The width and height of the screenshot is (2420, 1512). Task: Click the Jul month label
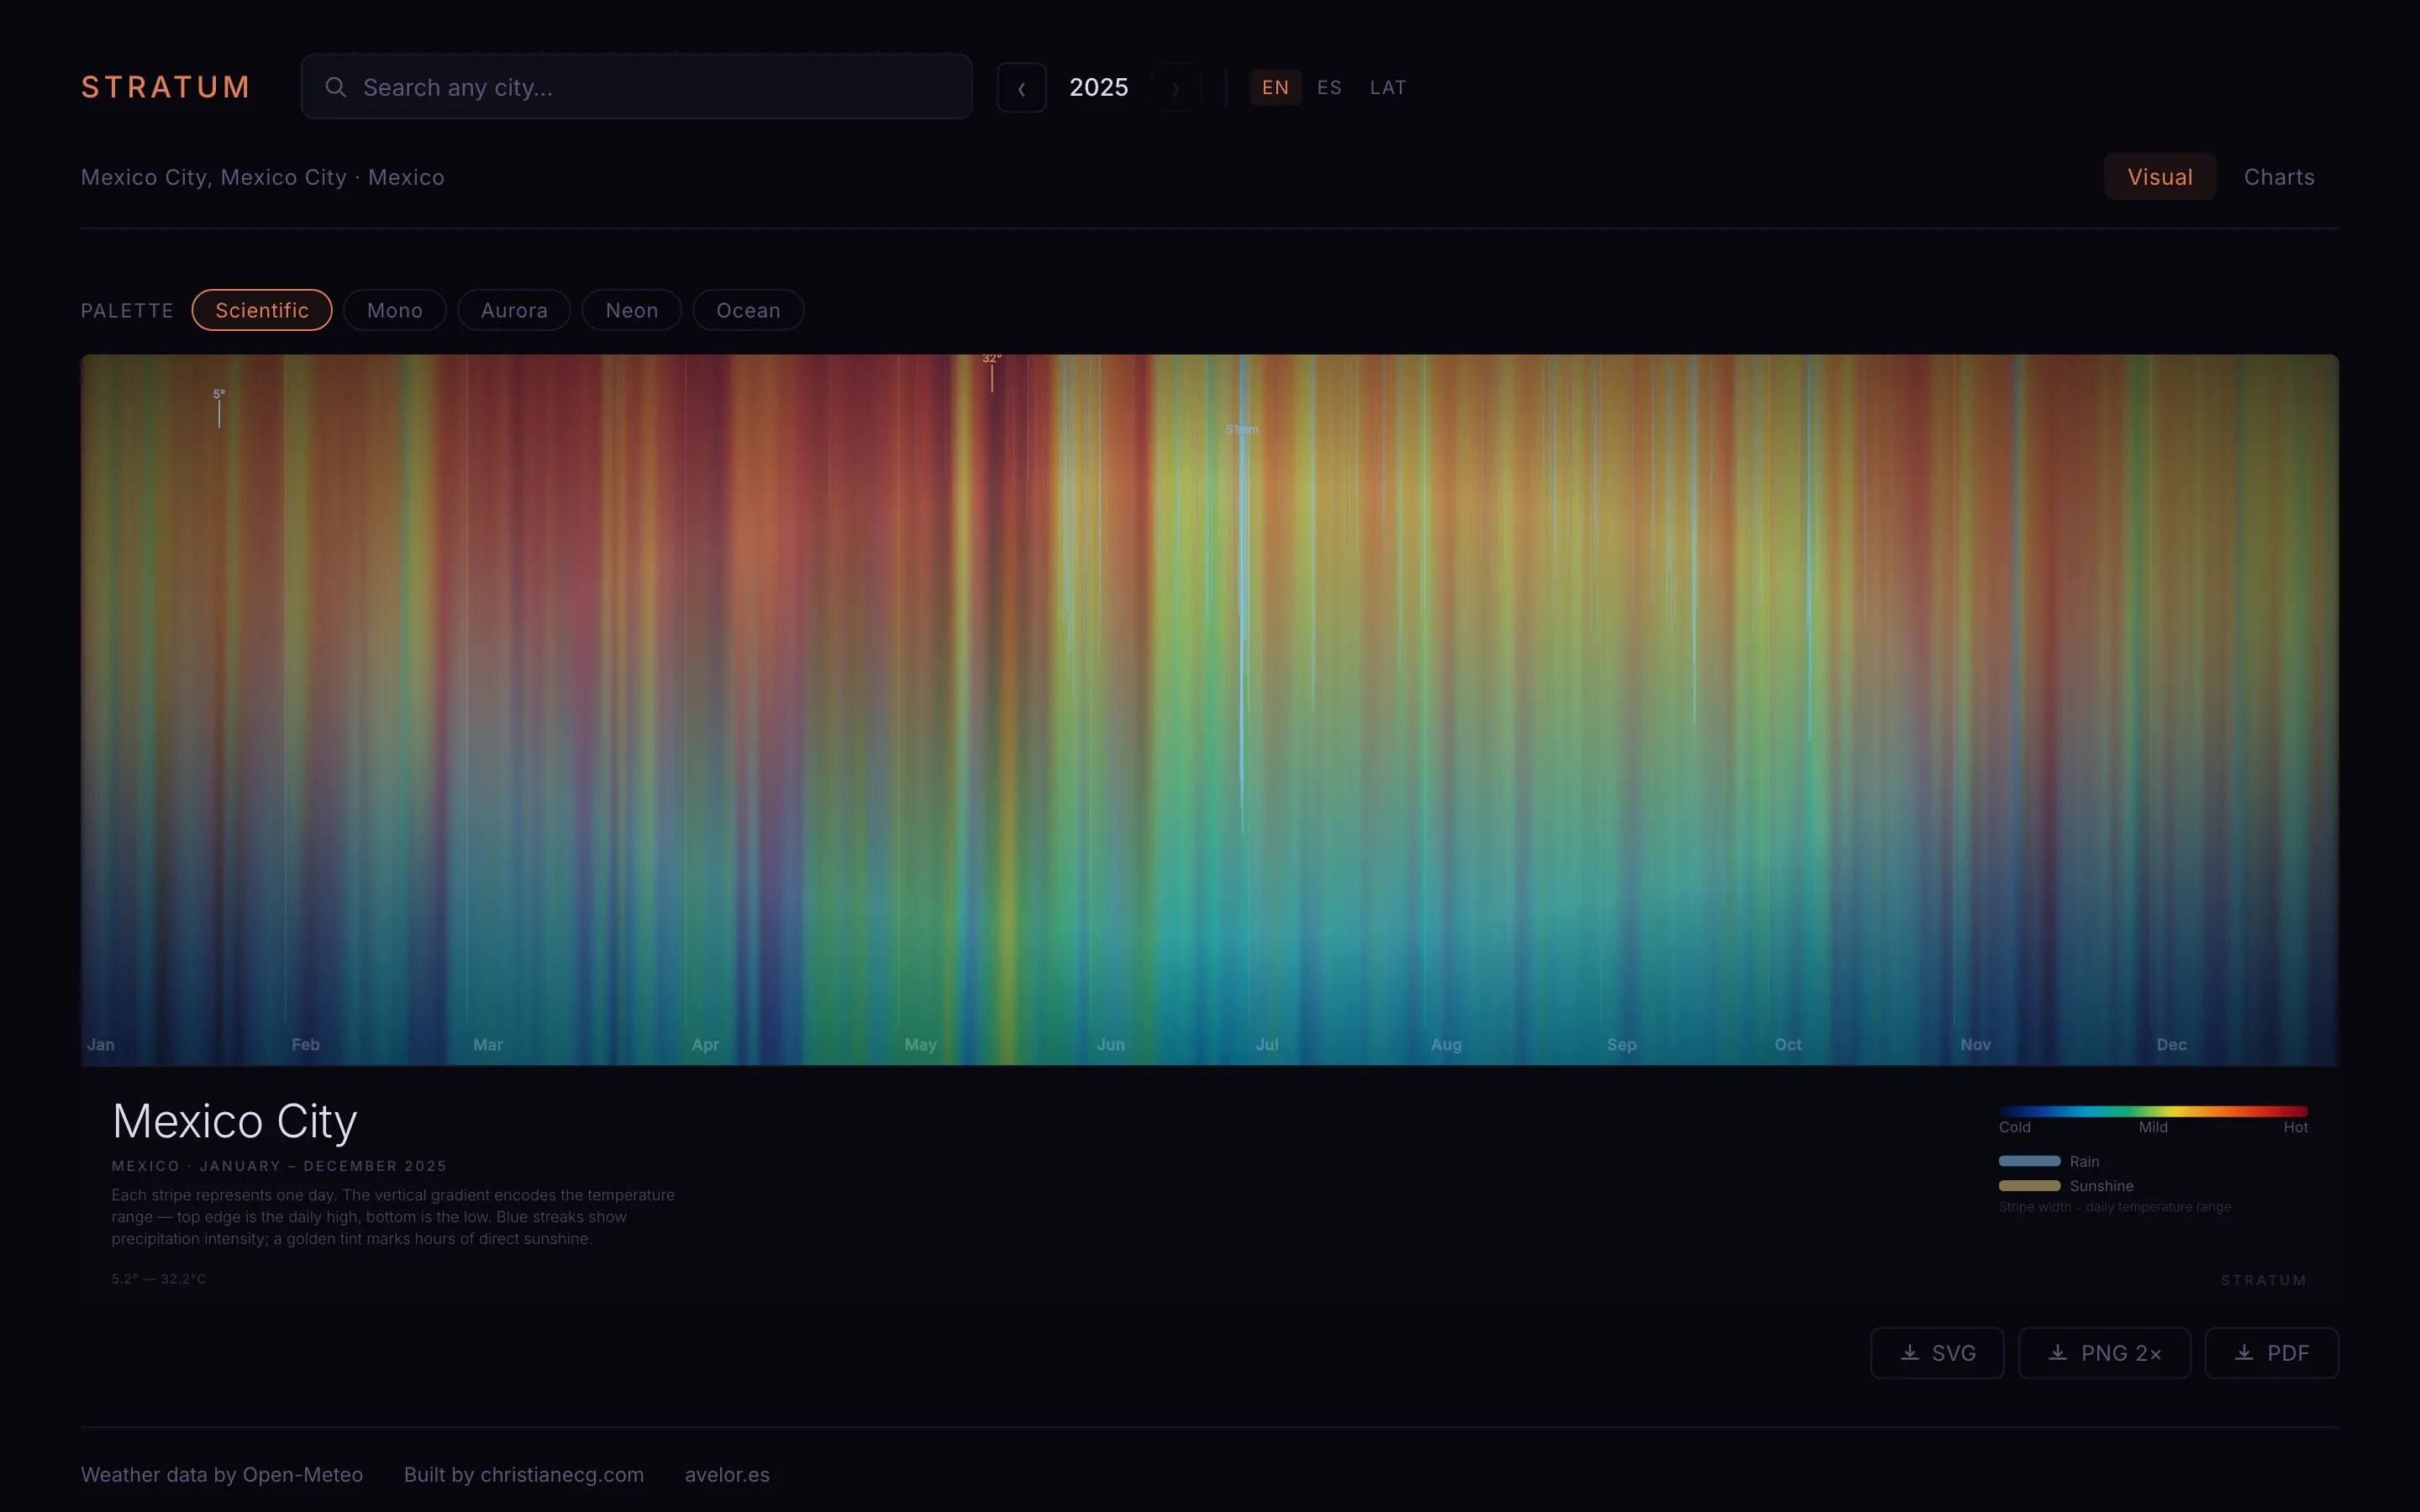1267,1044
